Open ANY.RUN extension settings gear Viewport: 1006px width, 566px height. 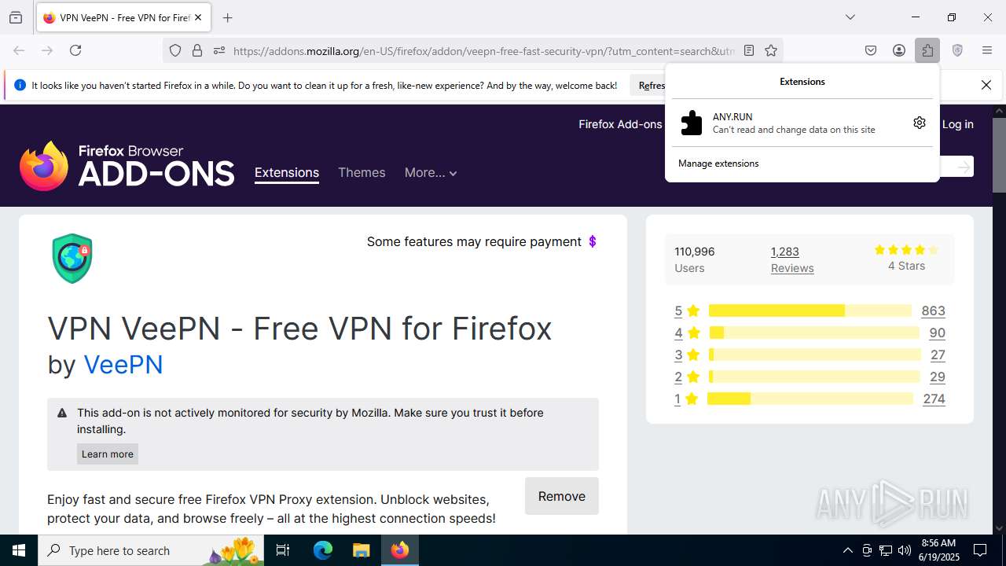click(x=920, y=123)
